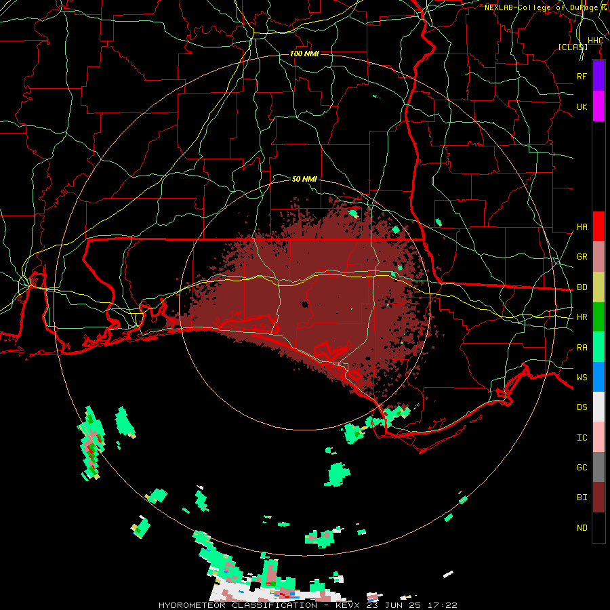Select the yellow BD legend color

(x=598, y=287)
